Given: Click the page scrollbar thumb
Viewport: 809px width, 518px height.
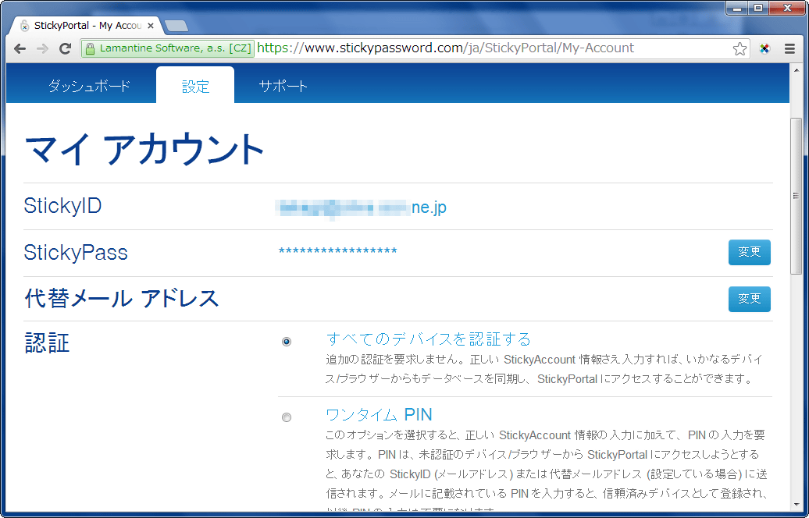Looking at the screenshot, I should pos(796,196).
